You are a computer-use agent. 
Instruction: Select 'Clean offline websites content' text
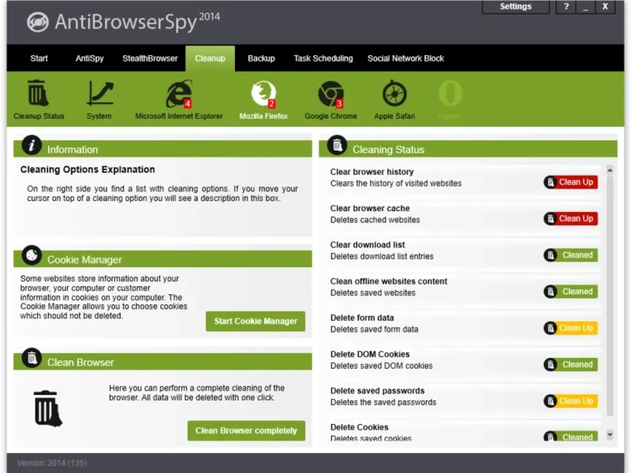point(389,281)
